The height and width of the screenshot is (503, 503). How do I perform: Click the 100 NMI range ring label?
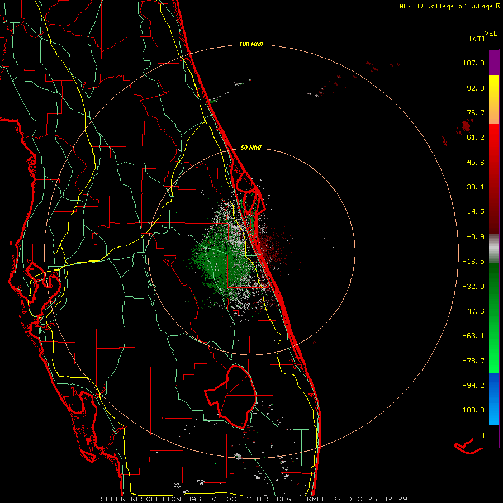point(251,44)
